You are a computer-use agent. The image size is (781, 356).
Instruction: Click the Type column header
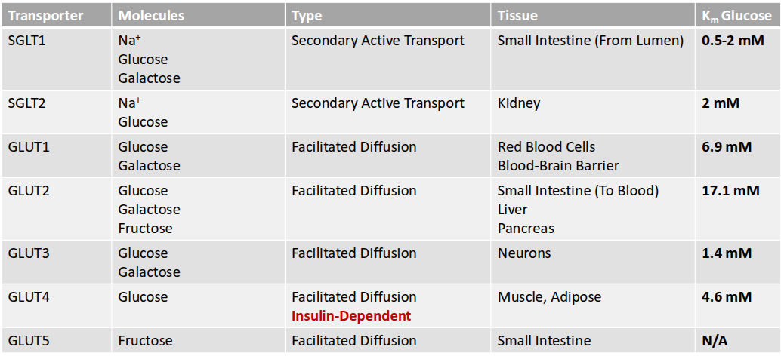(x=307, y=15)
